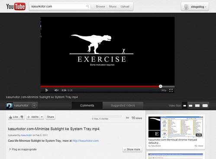Flag the video as inappropriate
This screenshot has width=216, height=159.
tap(23, 149)
